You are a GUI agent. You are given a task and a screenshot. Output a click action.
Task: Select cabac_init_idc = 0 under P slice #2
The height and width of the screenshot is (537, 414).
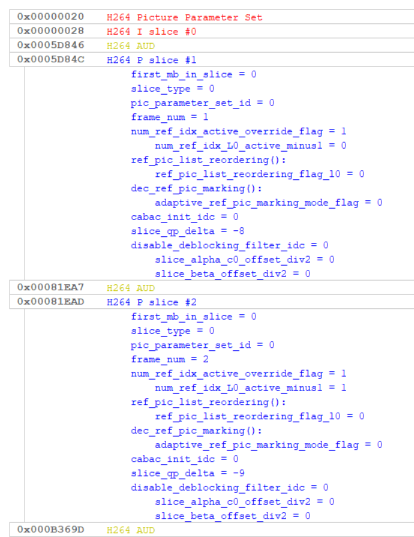185,459
